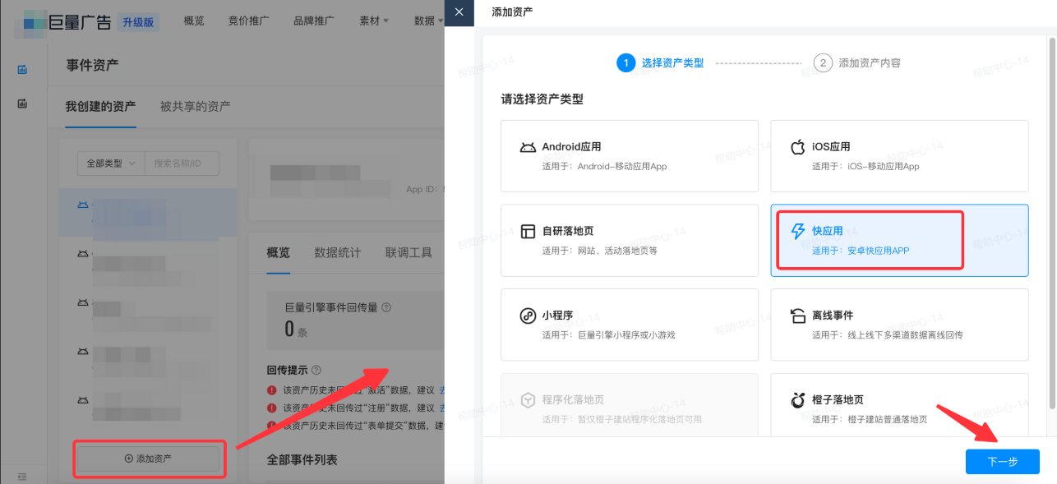This screenshot has width=1057, height=484.
Task: Open the 联调工具 tab
Action: click(408, 252)
